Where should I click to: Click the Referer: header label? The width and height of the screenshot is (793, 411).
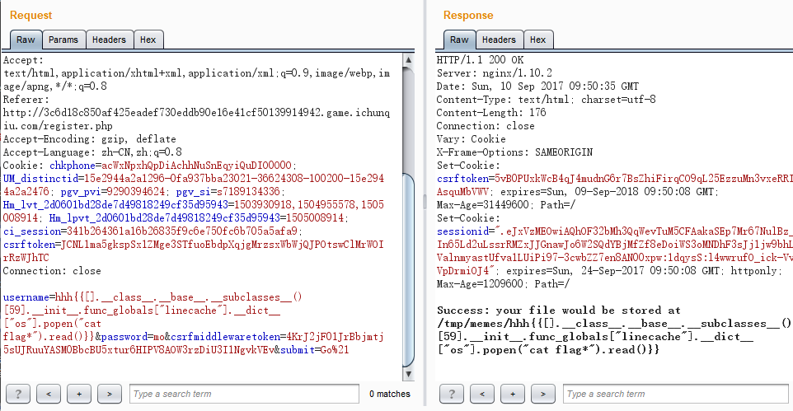(26, 100)
